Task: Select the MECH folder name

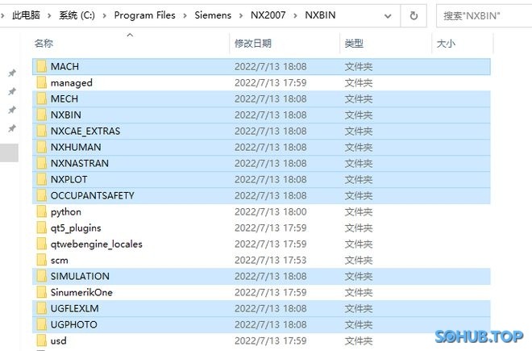Action: [64, 99]
